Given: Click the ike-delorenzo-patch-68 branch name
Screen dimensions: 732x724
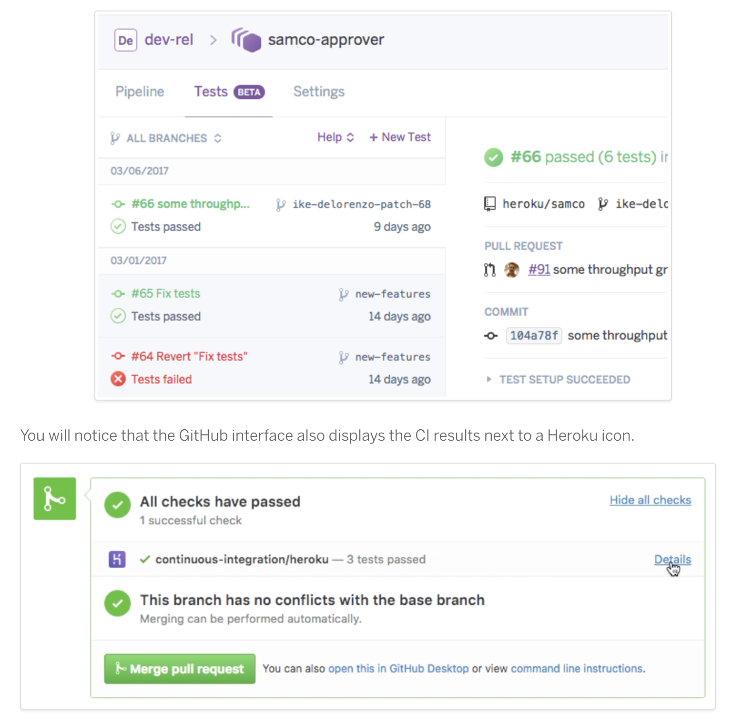Looking at the screenshot, I should click(361, 205).
